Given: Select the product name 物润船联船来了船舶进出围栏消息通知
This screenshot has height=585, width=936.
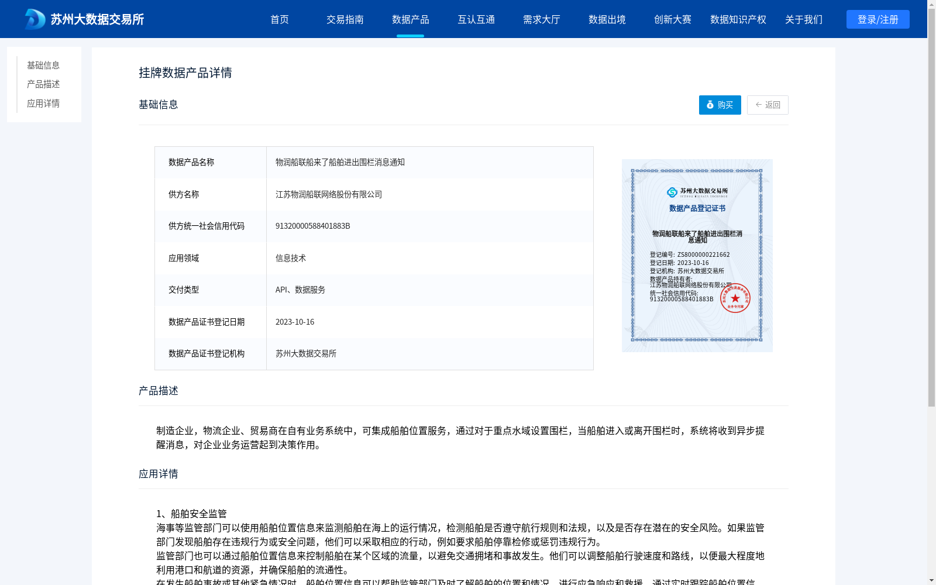Looking at the screenshot, I should point(340,162).
